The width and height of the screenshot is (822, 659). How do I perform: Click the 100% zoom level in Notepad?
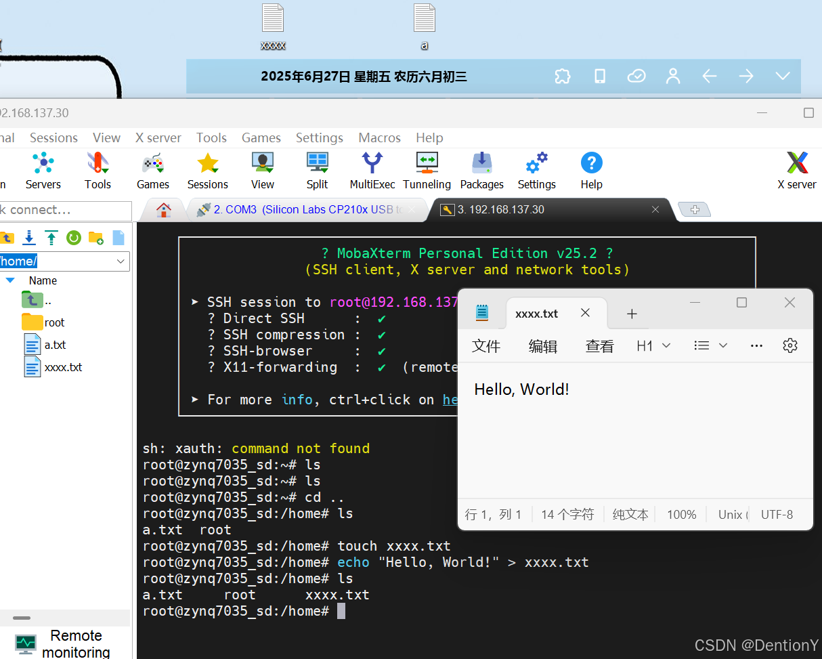coord(681,514)
